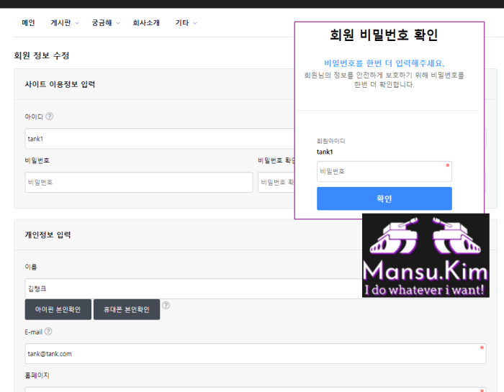The height and width of the screenshot is (392, 504).
Task: Click the 회원 비밀번호 확인 popup title
Action: click(384, 35)
